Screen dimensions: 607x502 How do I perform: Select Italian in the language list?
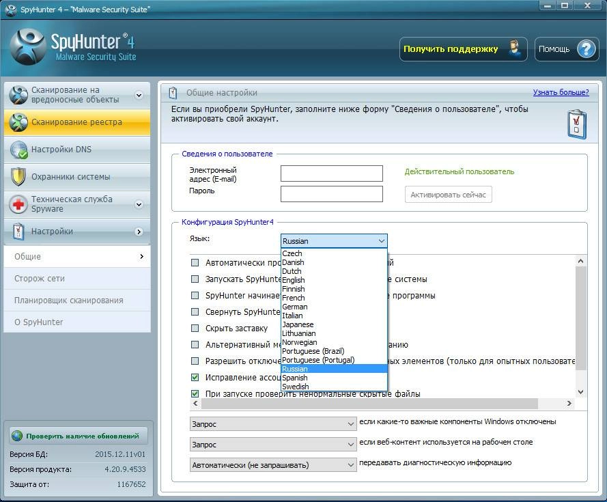(334, 316)
